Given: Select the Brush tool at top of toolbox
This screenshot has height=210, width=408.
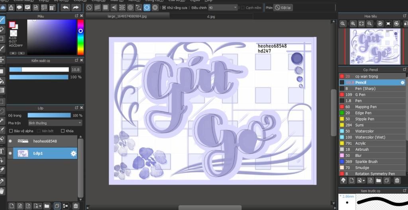Looking at the screenshot, I should point(2,20).
